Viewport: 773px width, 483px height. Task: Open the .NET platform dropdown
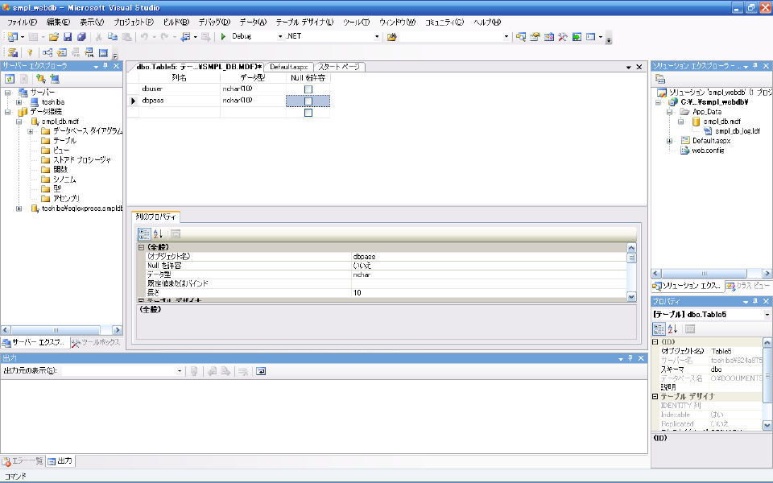point(377,36)
